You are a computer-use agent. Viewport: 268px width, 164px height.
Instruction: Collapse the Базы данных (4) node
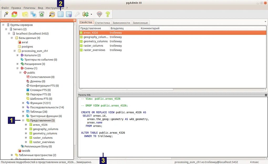(12, 38)
